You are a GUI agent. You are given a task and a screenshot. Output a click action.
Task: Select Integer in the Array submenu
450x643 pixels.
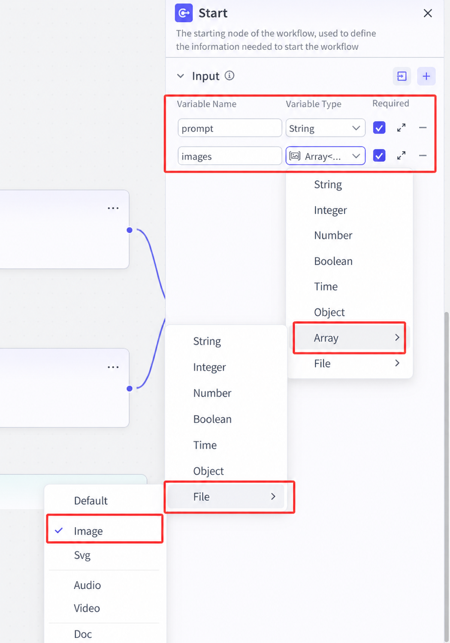[209, 367]
